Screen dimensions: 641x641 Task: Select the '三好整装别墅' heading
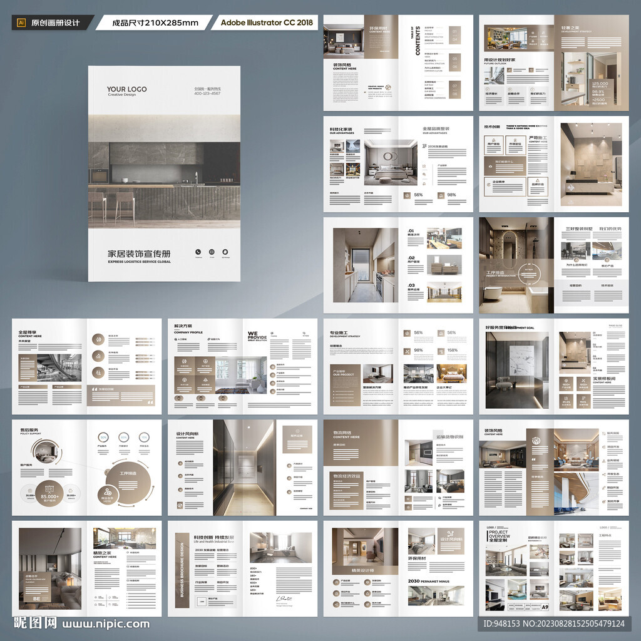coord(579,229)
